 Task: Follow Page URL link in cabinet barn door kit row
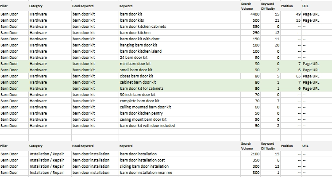[311, 82]
